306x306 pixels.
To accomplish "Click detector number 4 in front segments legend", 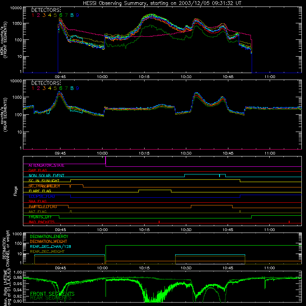I will pyautogui.click(x=50, y=15).
